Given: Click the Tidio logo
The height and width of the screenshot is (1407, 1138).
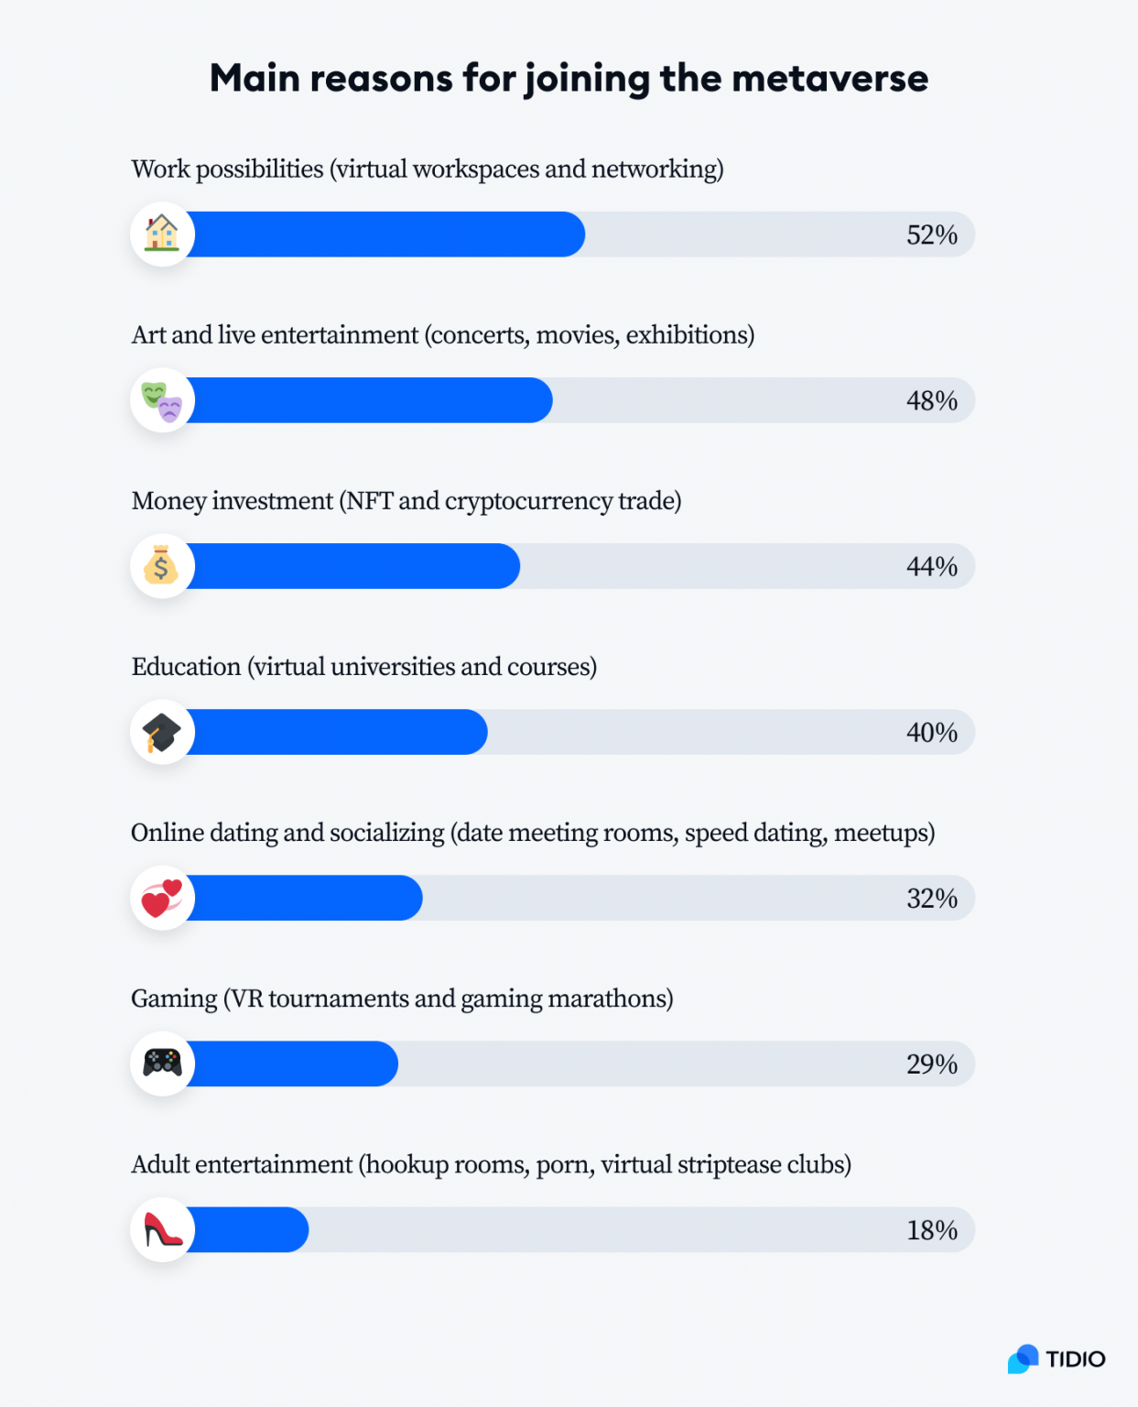Looking at the screenshot, I should click(x=1057, y=1358).
